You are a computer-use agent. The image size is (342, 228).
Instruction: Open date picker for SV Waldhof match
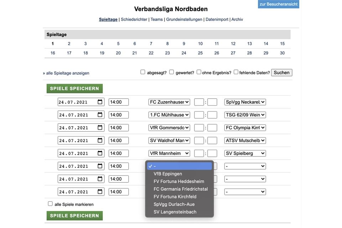[100, 141]
